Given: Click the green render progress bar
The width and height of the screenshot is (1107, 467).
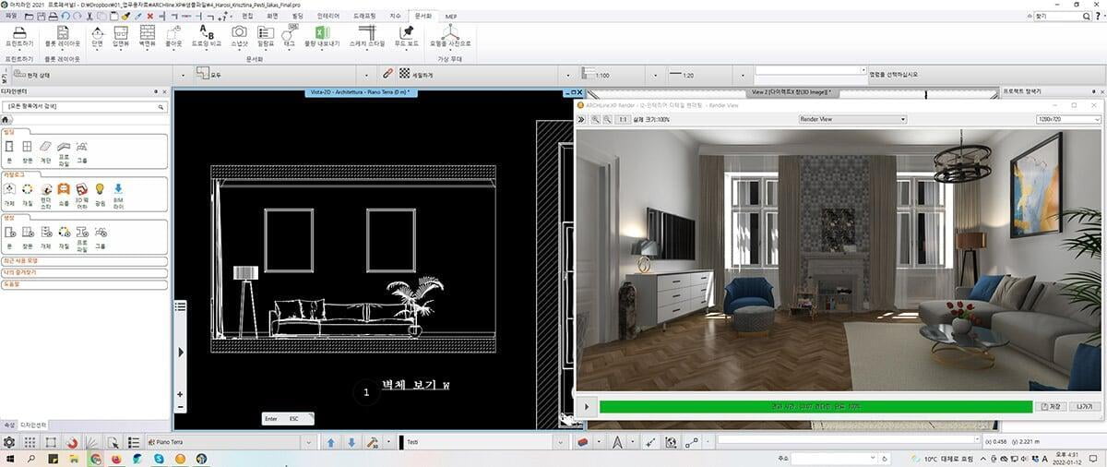Looking at the screenshot, I should (815, 406).
